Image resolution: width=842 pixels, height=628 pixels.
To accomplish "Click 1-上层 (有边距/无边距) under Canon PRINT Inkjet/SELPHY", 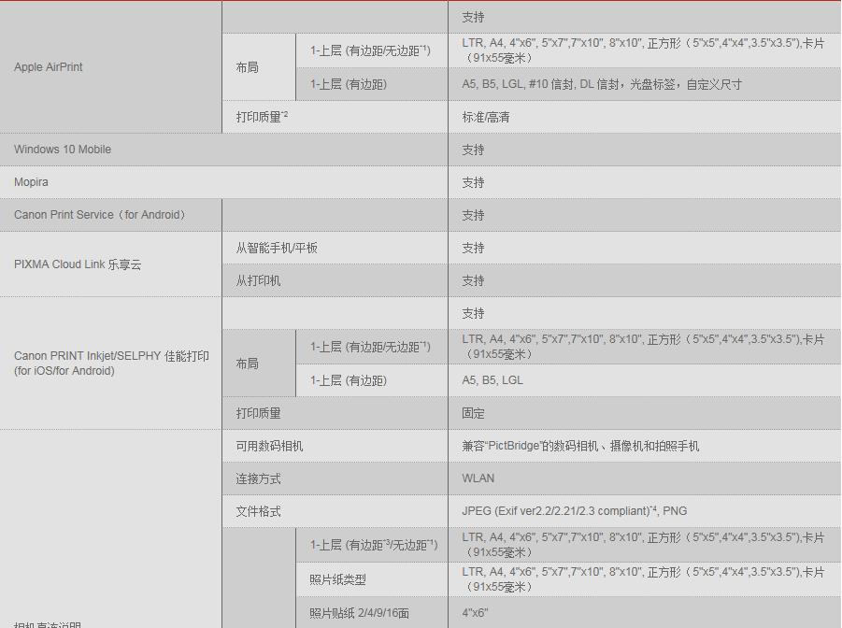I will pos(370,347).
